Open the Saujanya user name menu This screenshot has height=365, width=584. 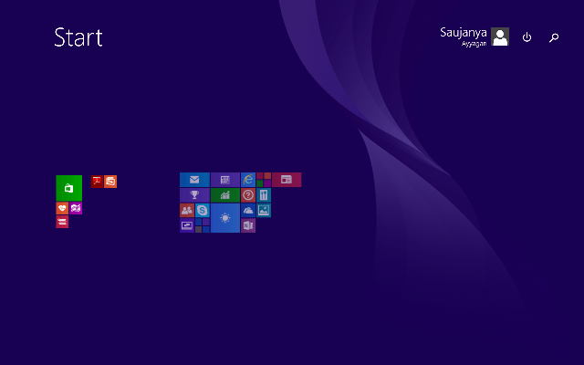(x=464, y=36)
